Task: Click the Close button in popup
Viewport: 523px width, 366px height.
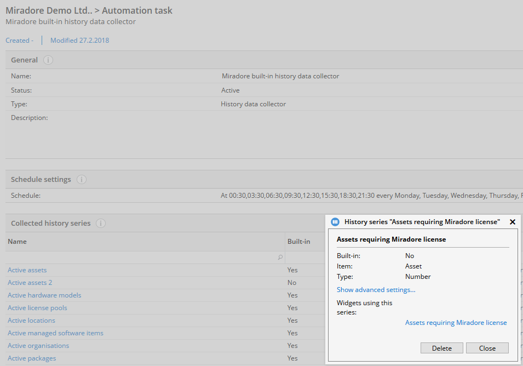Action: 487,348
